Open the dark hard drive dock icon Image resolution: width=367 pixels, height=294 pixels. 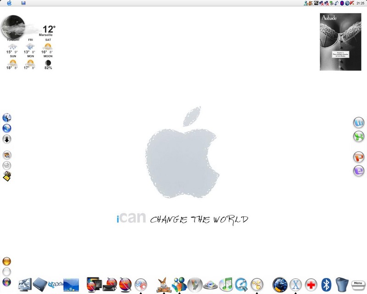tap(40, 285)
